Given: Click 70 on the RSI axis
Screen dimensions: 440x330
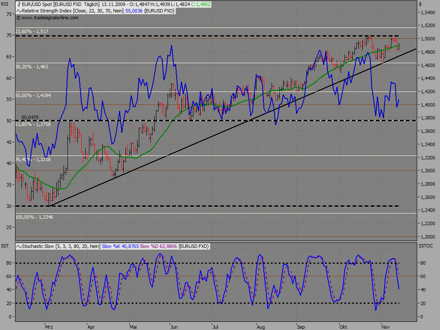Looking at the screenshot, I should coord(9,35).
